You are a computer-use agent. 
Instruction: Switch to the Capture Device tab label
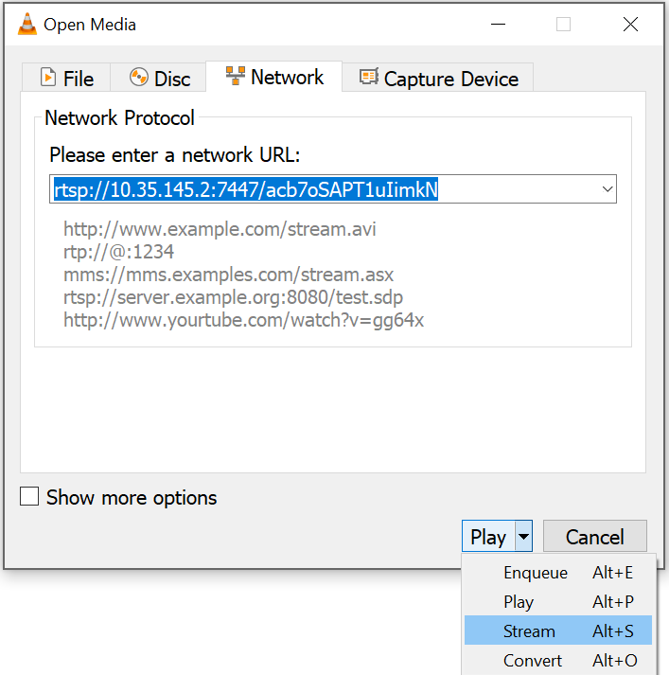[x=450, y=79]
